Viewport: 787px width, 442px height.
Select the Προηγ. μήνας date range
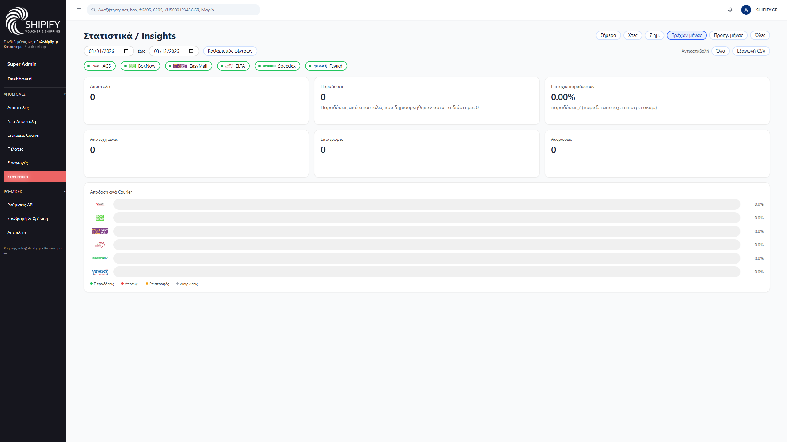point(728,35)
